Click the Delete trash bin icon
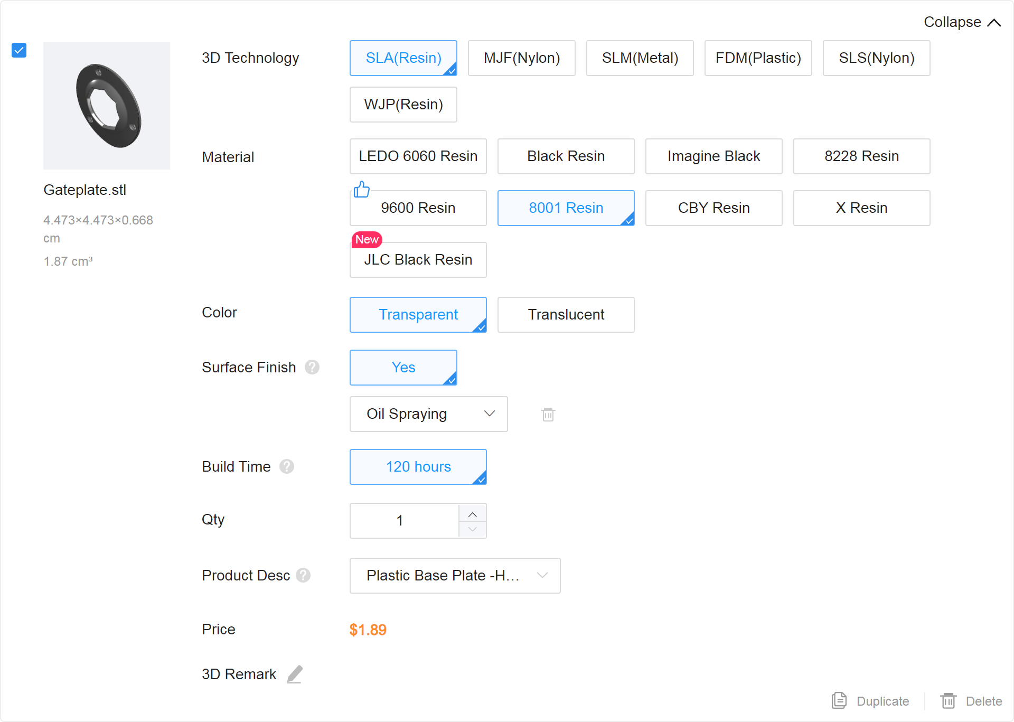 949,701
